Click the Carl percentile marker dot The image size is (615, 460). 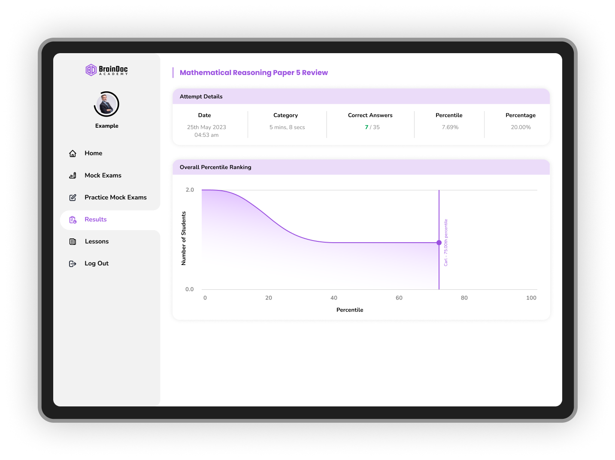[439, 242]
